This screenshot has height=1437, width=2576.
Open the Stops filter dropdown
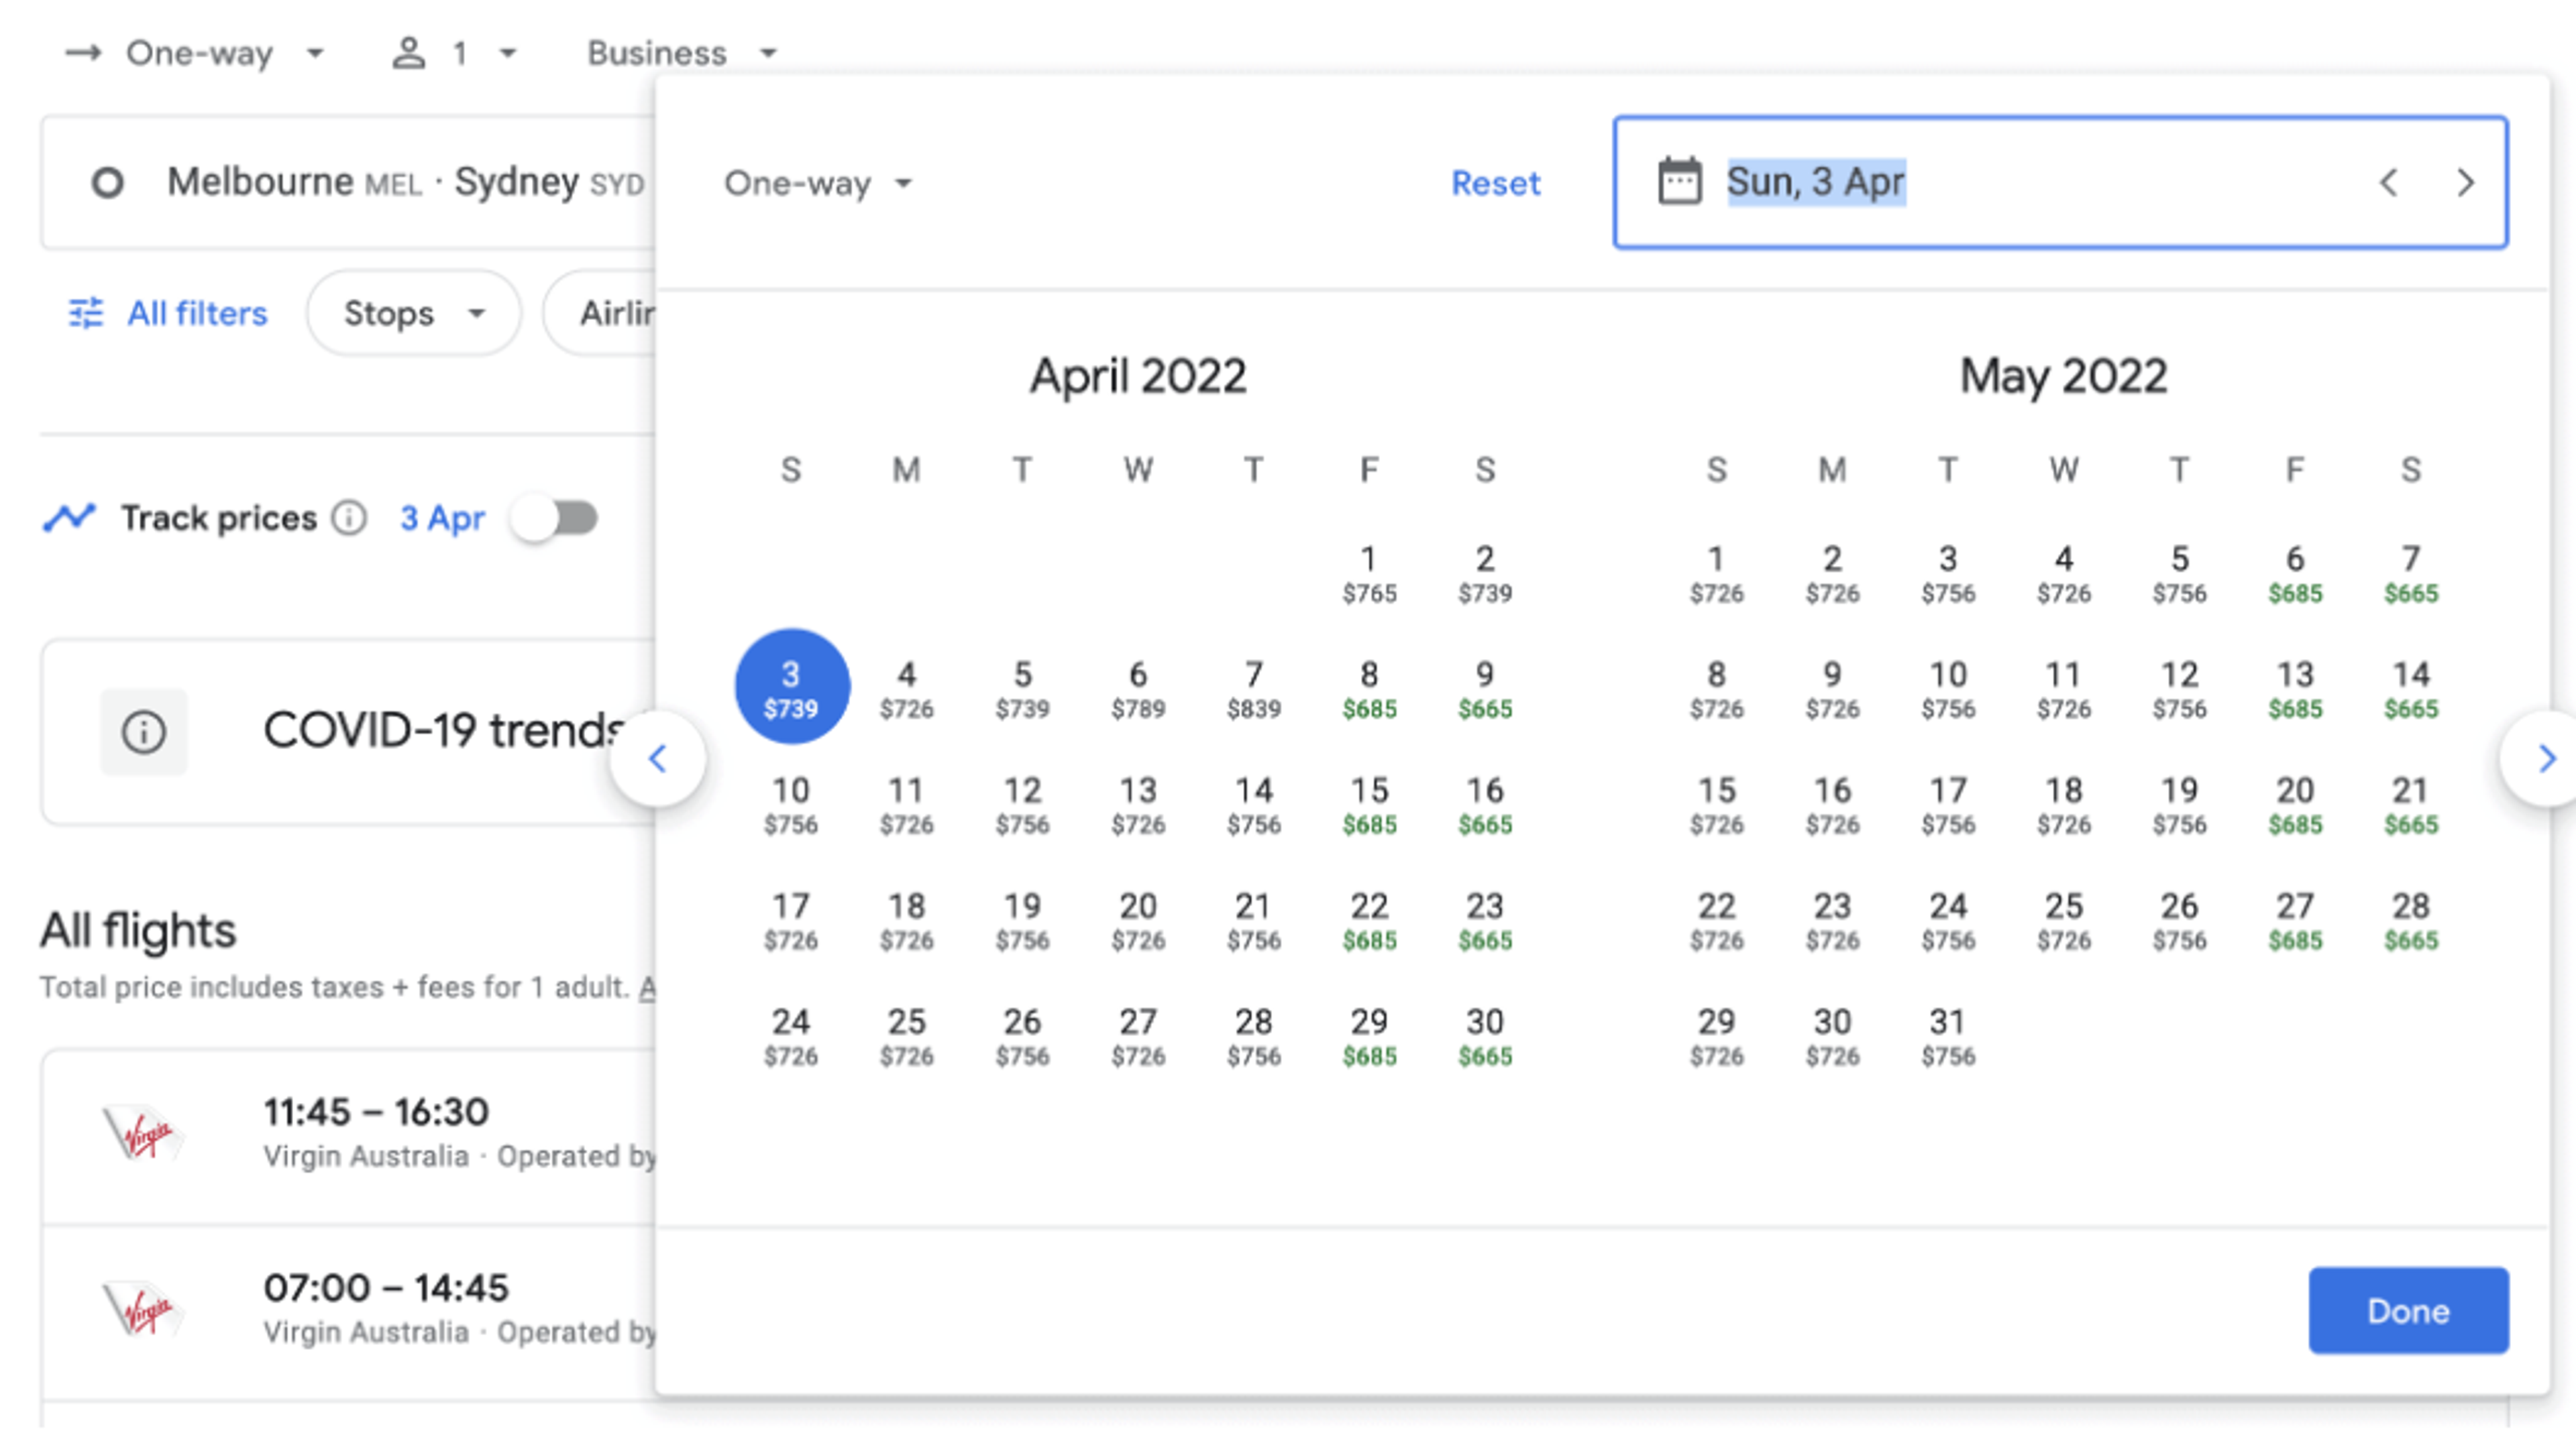(413, 312)
